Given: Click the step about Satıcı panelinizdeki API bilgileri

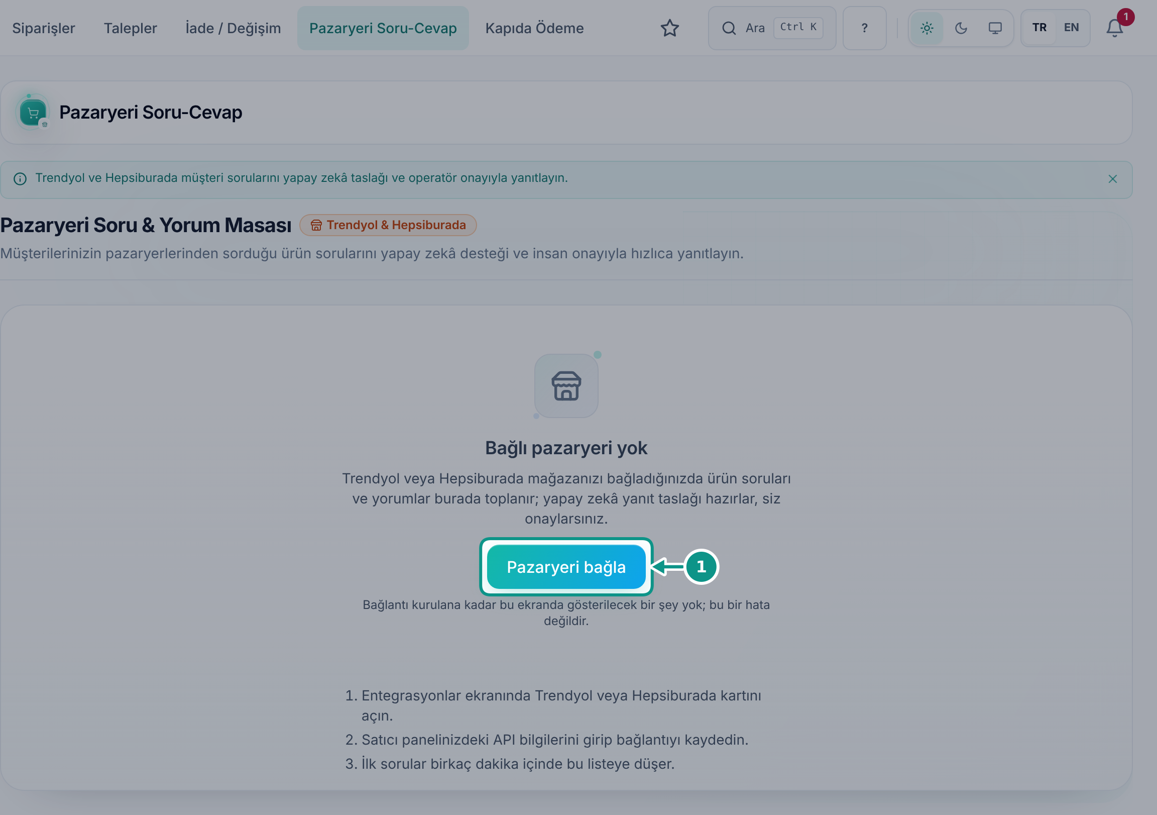Looking at the screenshot, I should pyautogui.click(x=554, y=740).
